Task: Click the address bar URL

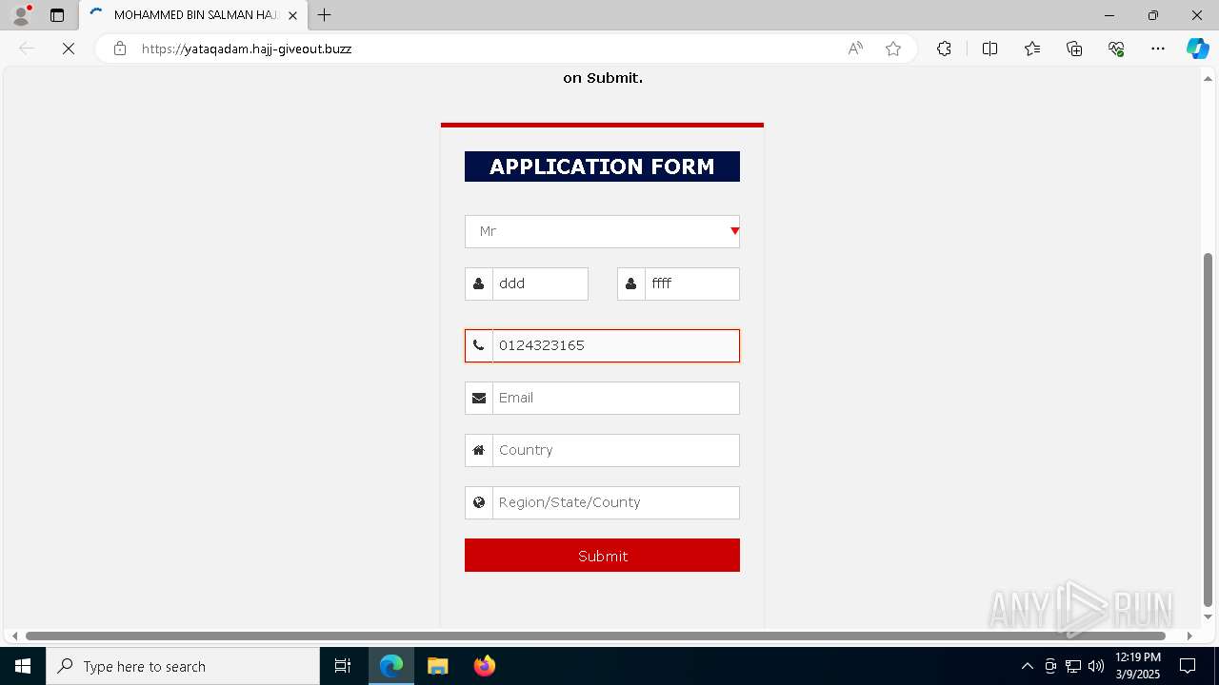Action: tap(247, 49)
